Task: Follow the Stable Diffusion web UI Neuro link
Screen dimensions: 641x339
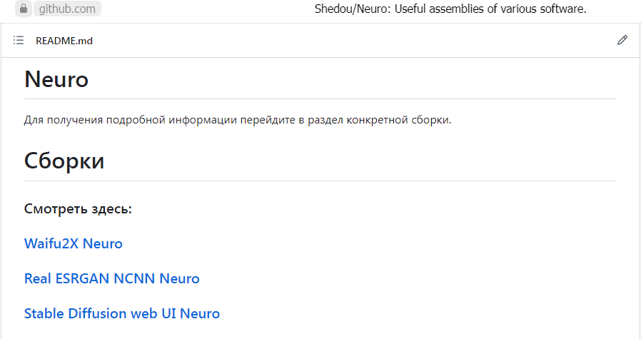Action: (122, 313)
